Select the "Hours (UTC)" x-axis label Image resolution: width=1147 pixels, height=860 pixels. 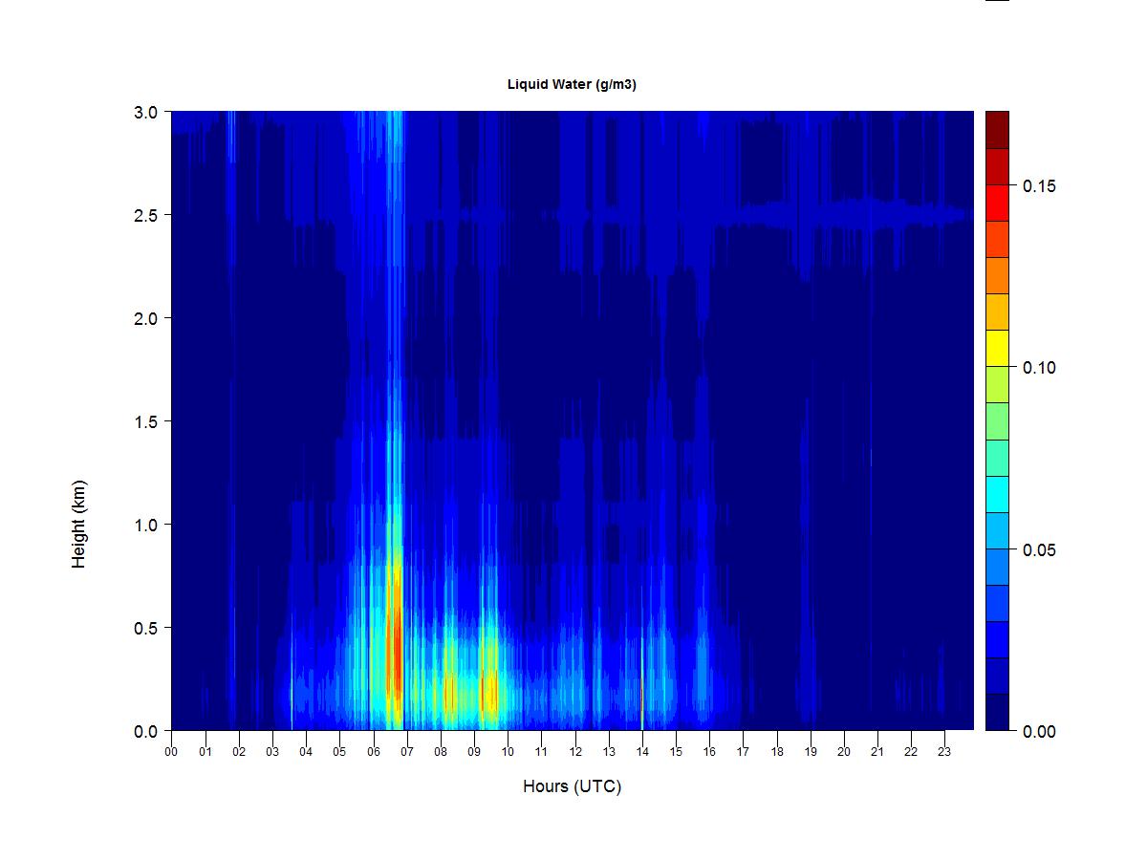coord(572,786)
